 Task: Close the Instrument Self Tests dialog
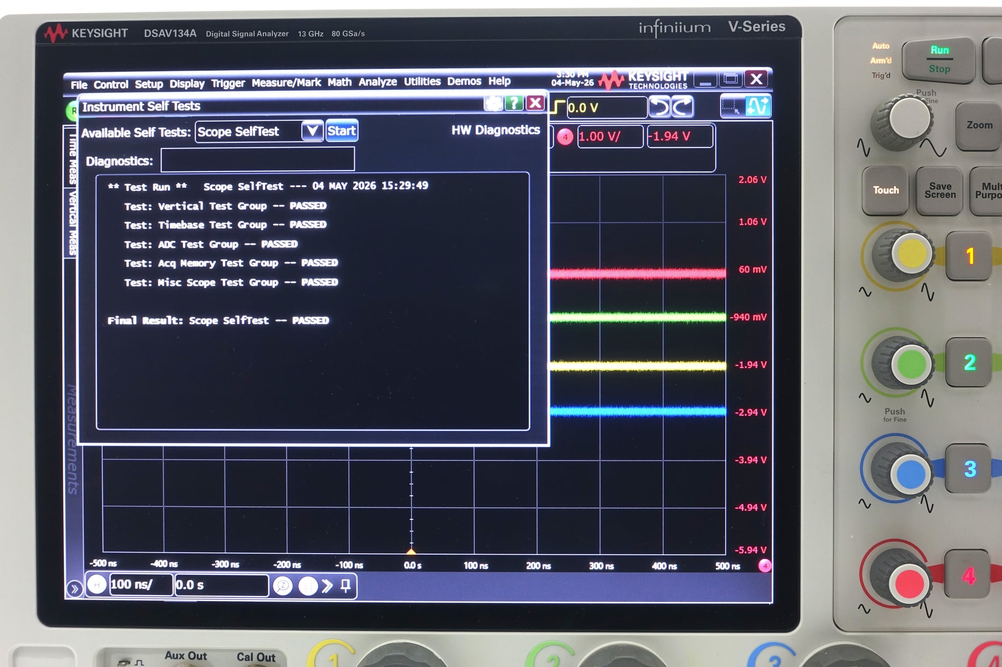pyautogui.click(x=535, y=103)
